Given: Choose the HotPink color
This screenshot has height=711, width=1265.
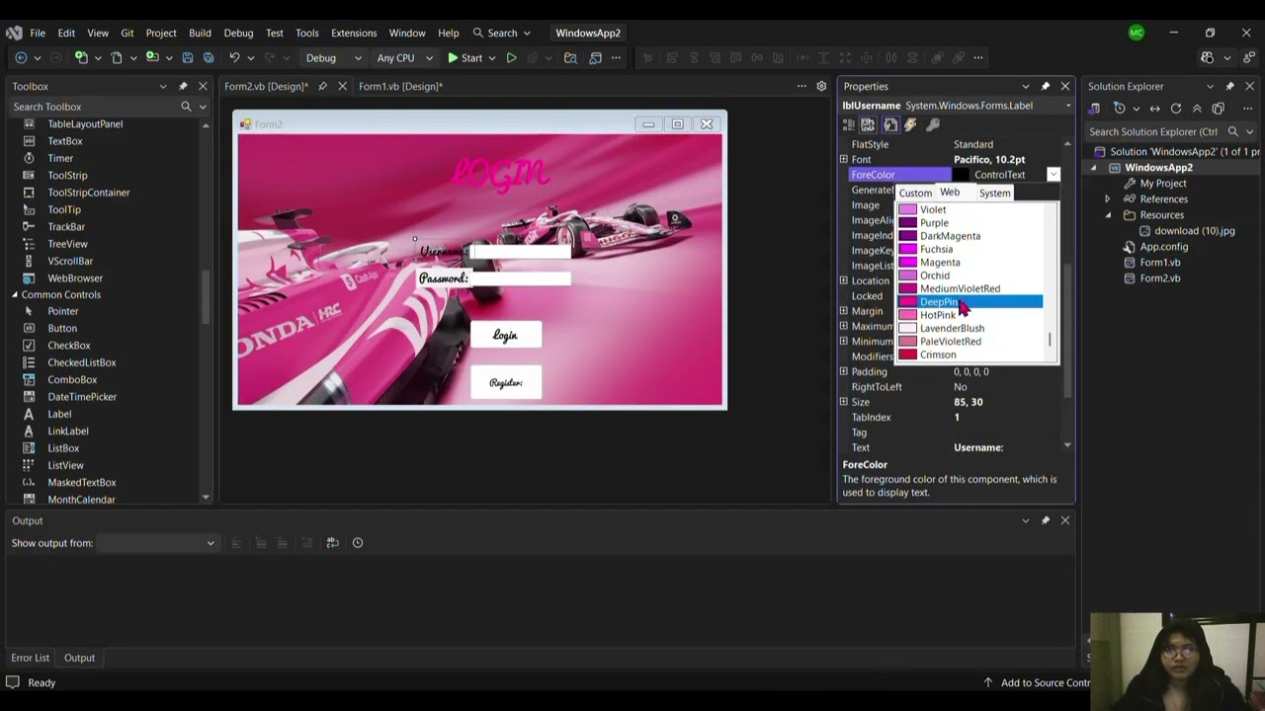Looking at the screenshot, I should [x=969, y=315].
